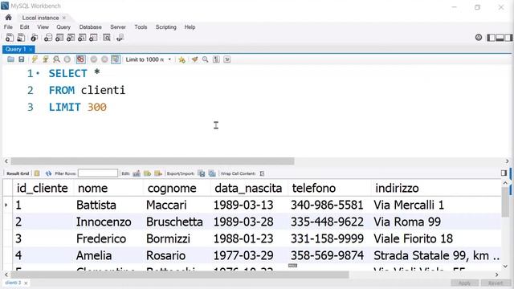Commit the transaction icon
The height and width of the screenshot is (289, 514).
94,59
